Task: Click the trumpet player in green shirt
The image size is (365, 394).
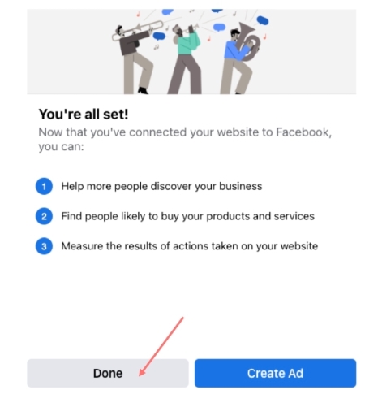Action: coord(185,59)
